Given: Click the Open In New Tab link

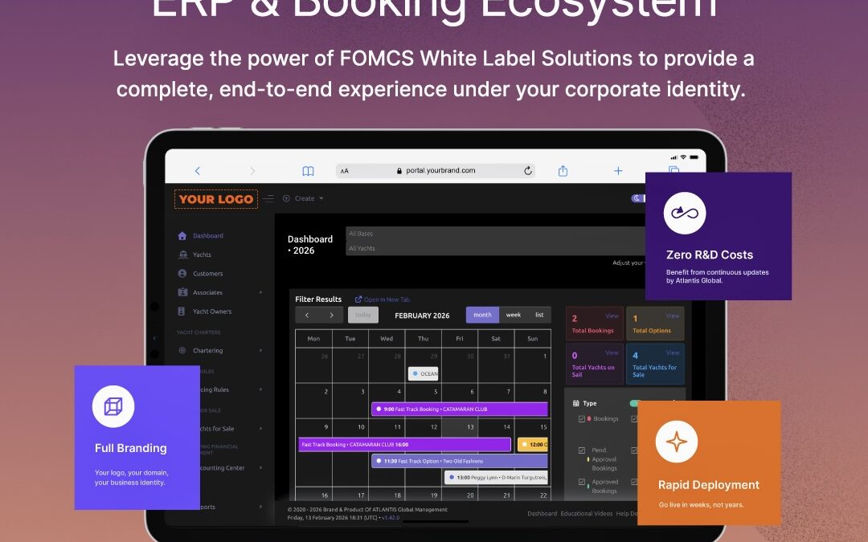Looking at the screenshot, I should [x=387, y=300].
